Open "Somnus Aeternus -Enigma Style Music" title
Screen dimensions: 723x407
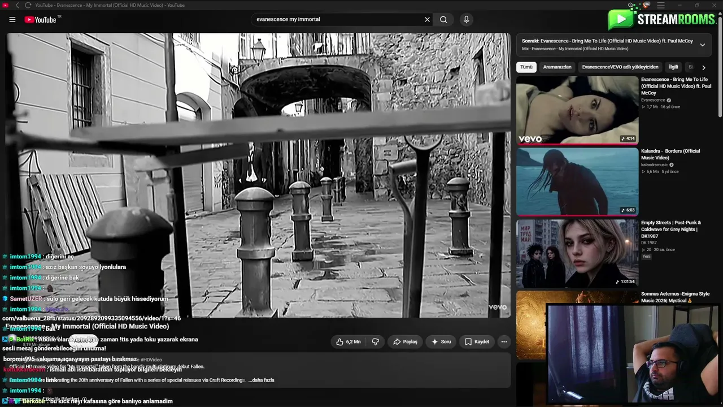[x=675, y=297]
